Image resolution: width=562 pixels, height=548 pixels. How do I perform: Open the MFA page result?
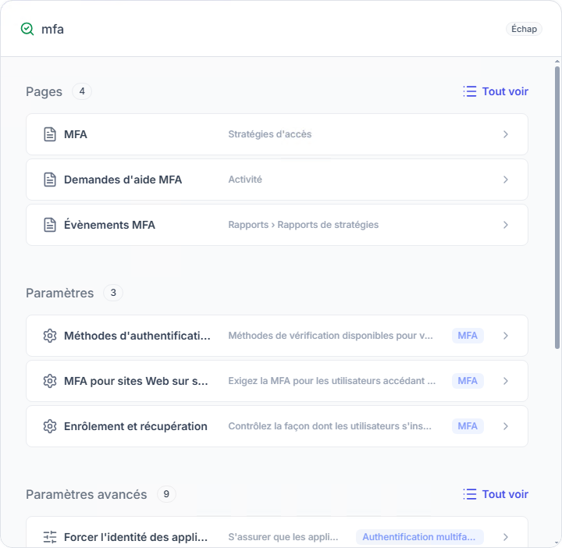(276, 134)
